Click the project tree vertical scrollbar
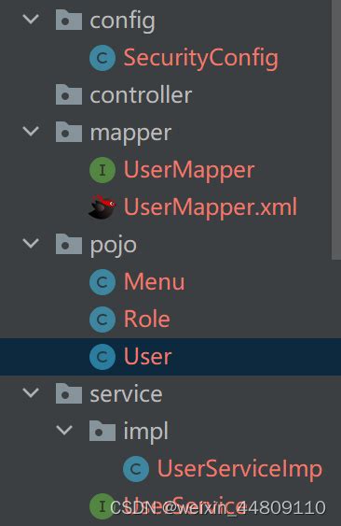 (336, 130)
